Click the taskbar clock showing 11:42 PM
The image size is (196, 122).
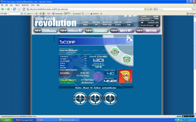tap(191, 120)
